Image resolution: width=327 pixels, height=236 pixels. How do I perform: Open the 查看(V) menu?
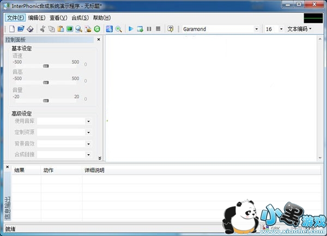pyautogui.click(x=58, y=18)
